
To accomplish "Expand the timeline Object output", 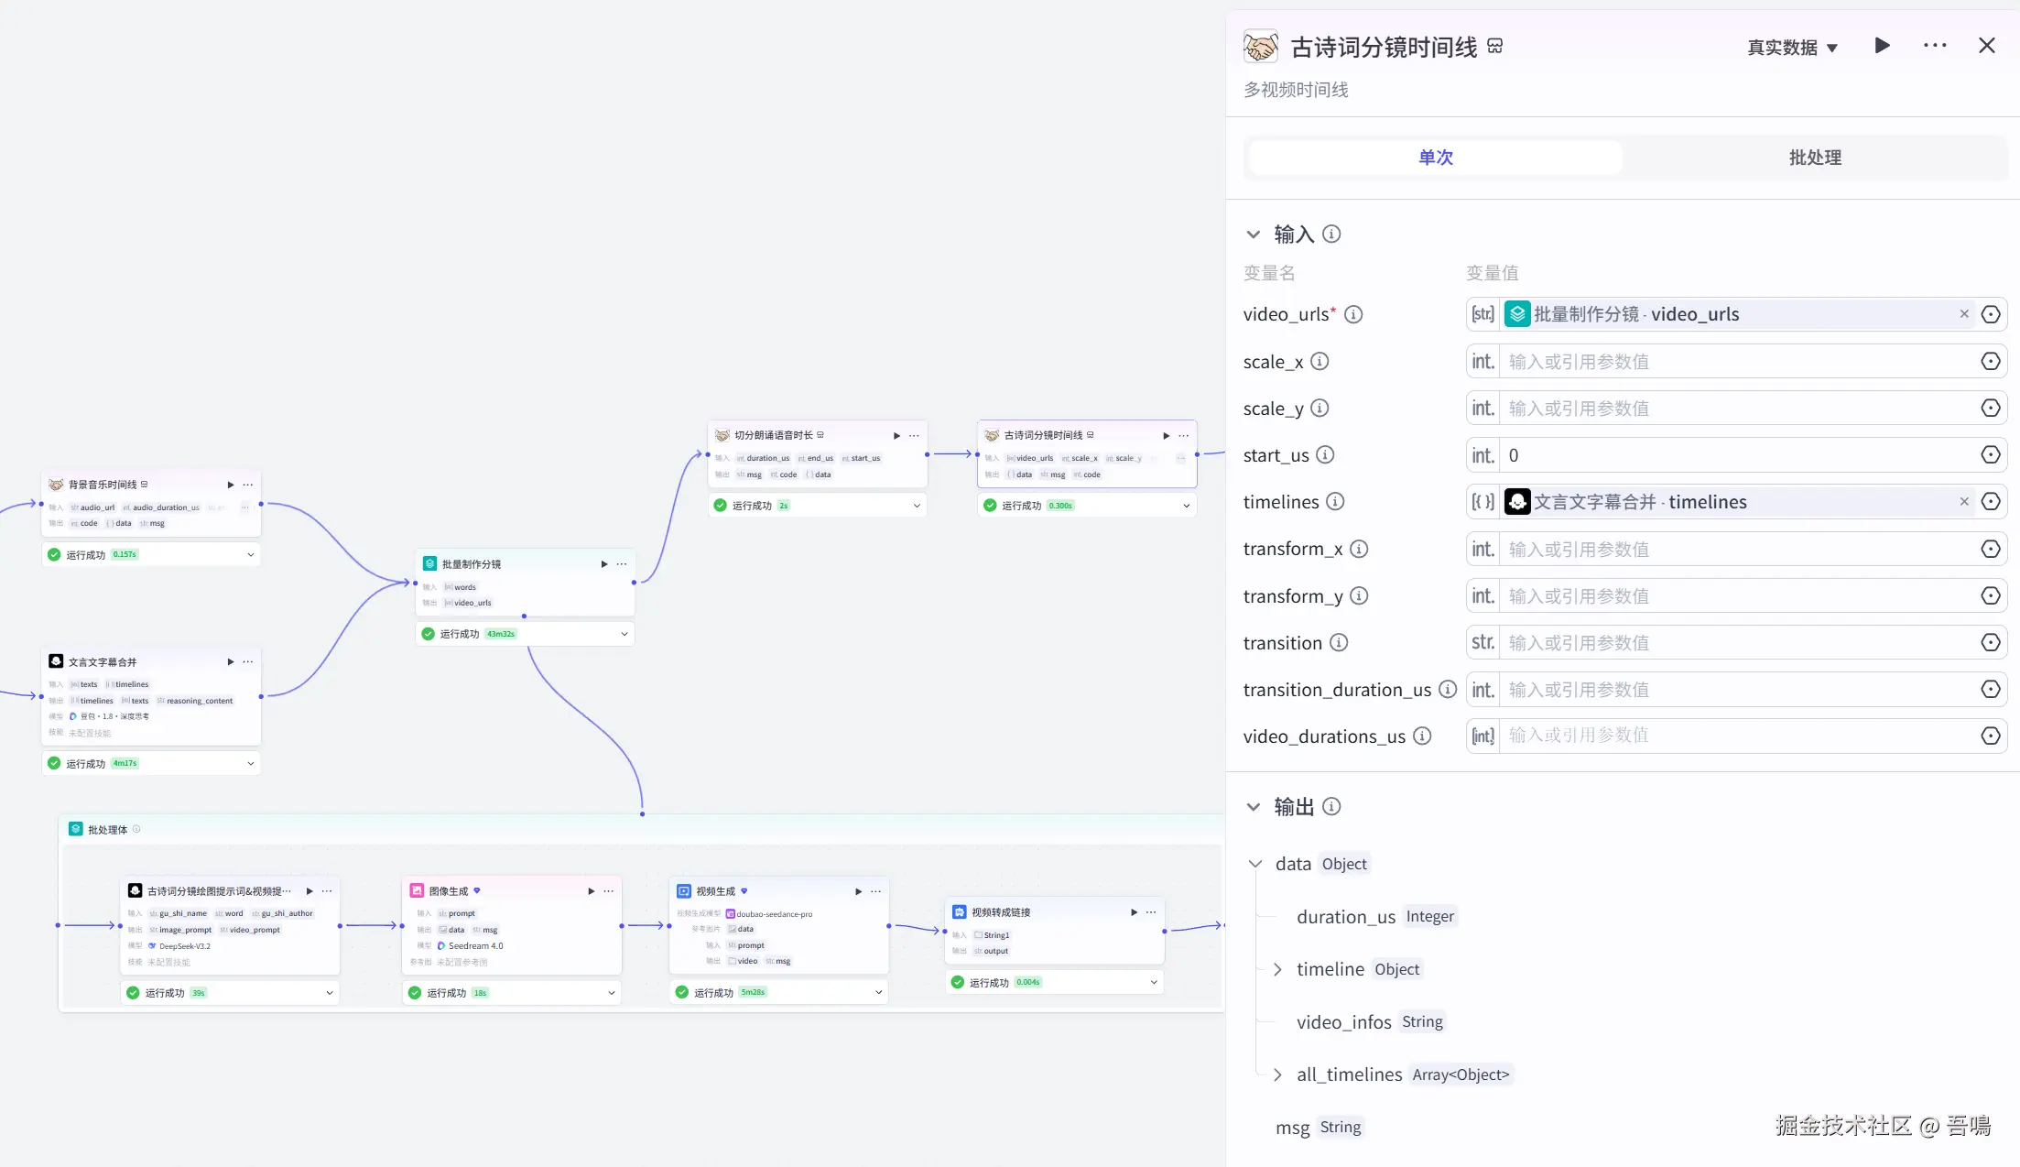I will pos(1278,969).
